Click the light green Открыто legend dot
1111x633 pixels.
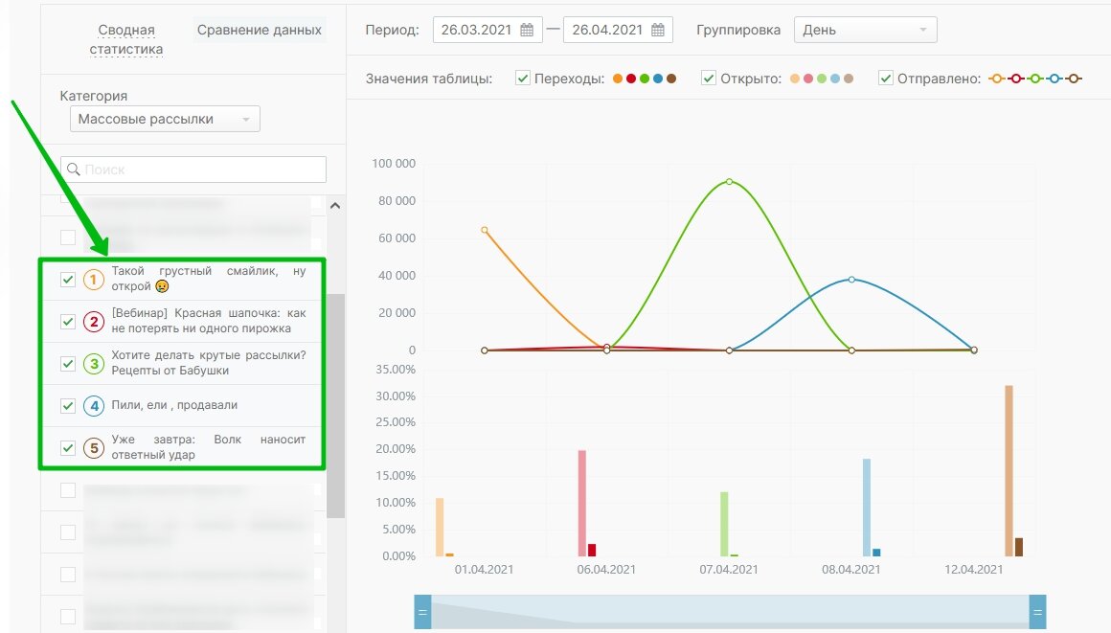[822, 79]
